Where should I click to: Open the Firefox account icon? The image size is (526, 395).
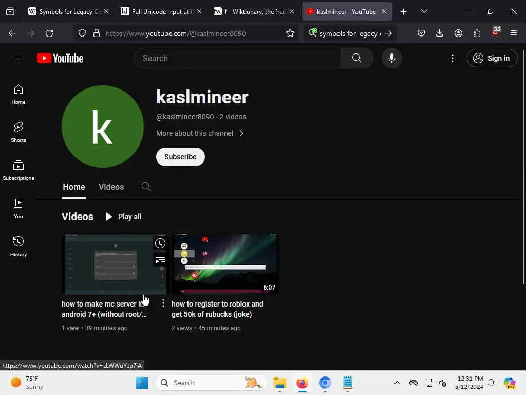(458, 33)
